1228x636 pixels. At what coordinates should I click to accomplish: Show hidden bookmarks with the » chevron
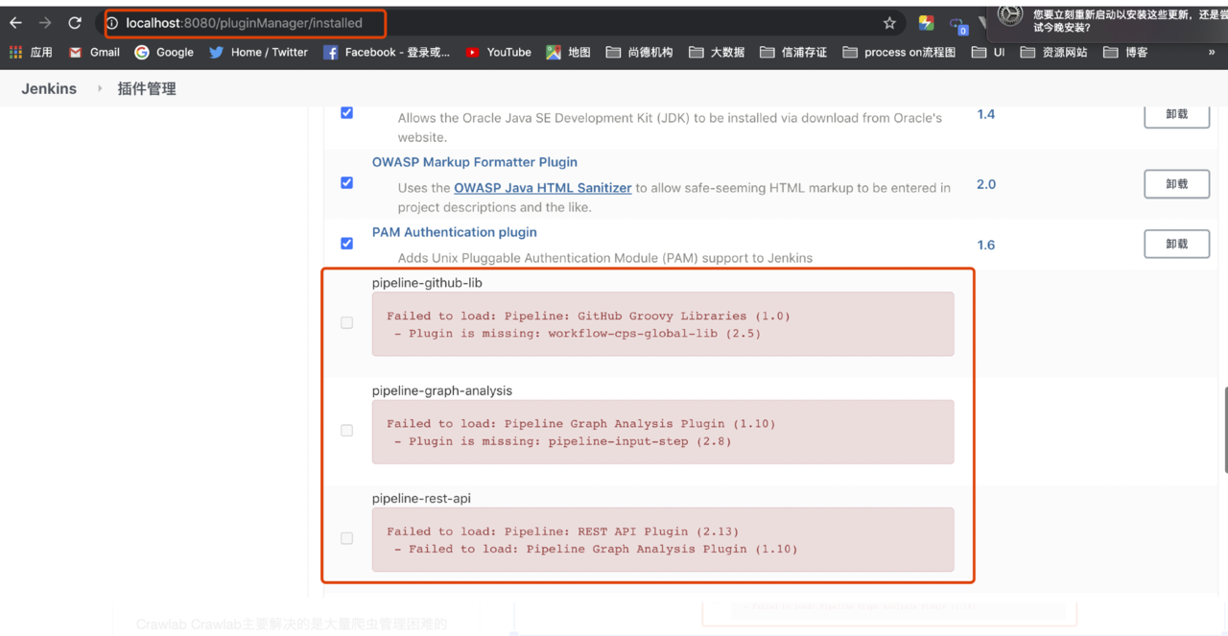pyautogui.click(x=1212, y=53)
